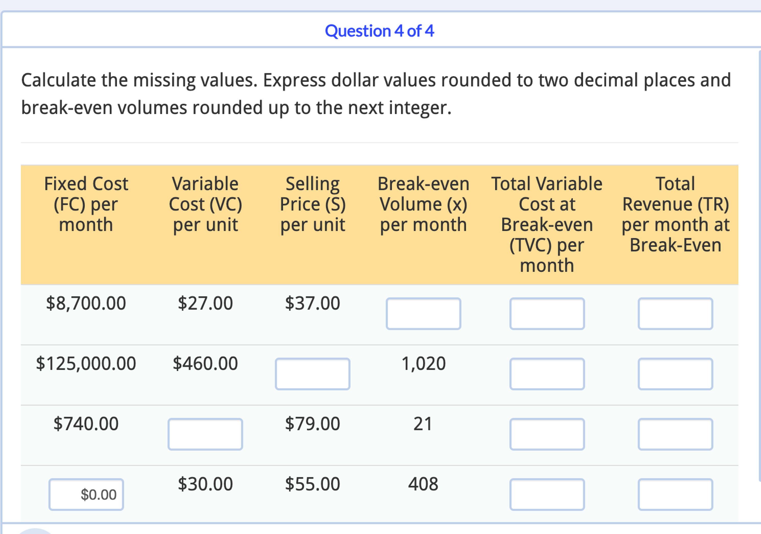The height and width of the screenshot is (534, 761).
Task: Click the TVC input in the row with volume 408
Action: coord(547,494)
